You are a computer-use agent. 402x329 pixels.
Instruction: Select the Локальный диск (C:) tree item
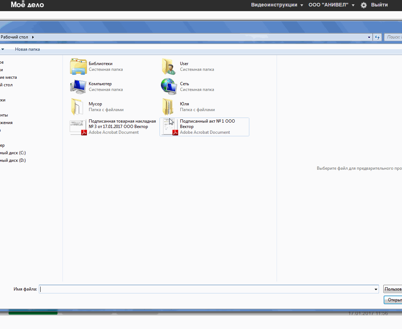pos(13,153)
